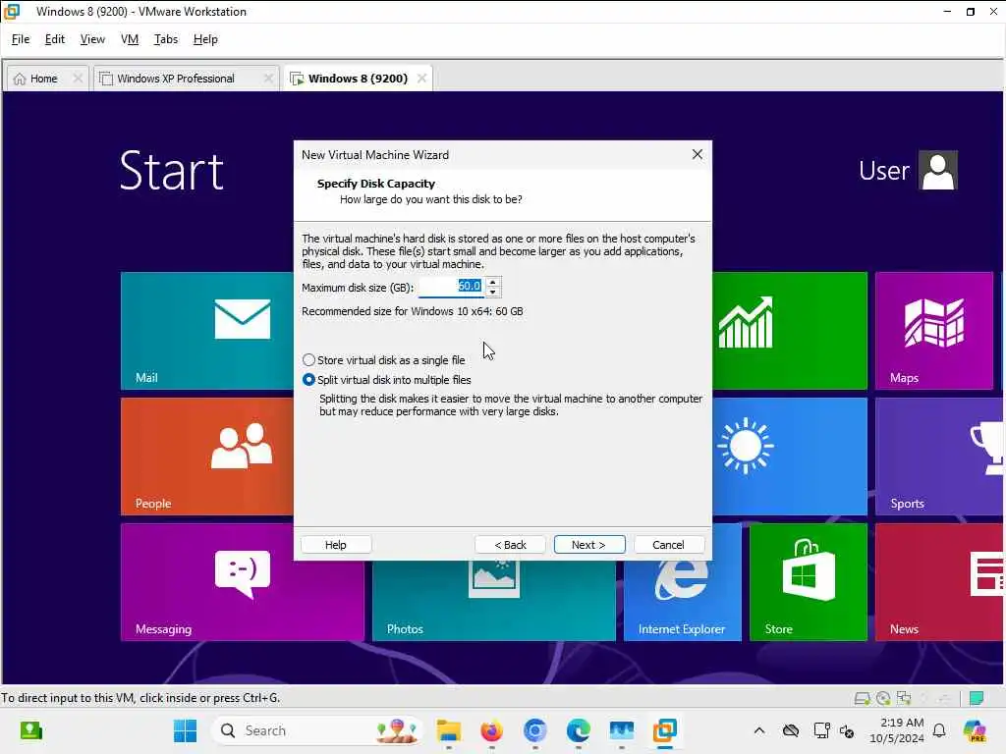
Task: Increase maximum disk size with up arrow
Action: 492,282
